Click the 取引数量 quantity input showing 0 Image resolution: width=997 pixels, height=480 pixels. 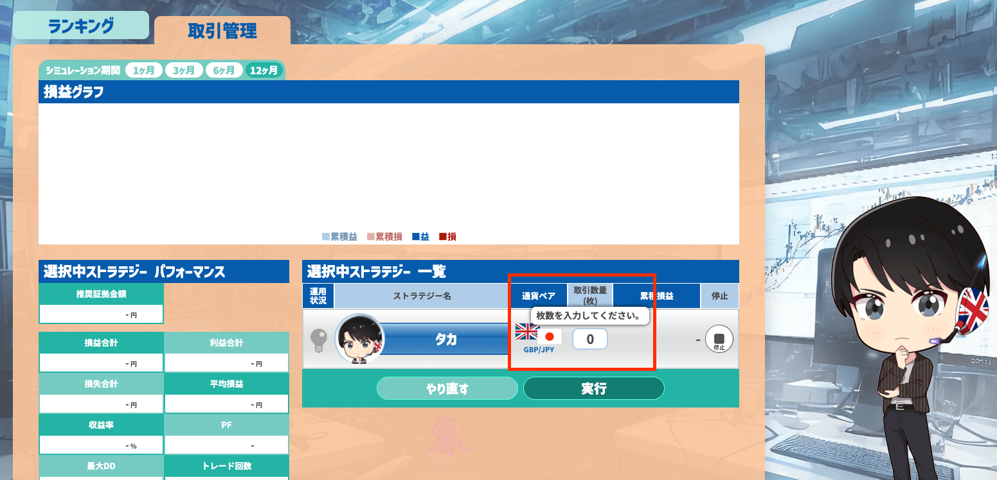tap(589, 339)
